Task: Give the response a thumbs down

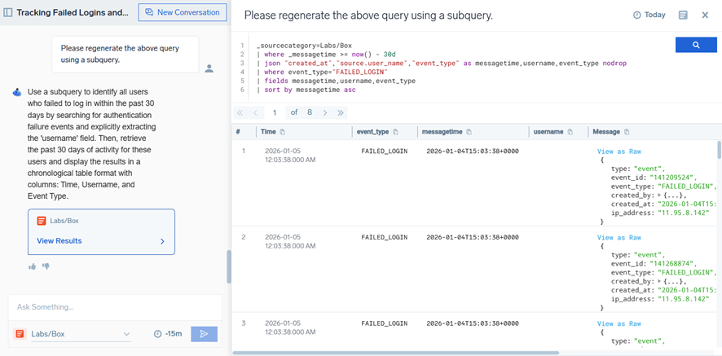Action: pos(46,266)
